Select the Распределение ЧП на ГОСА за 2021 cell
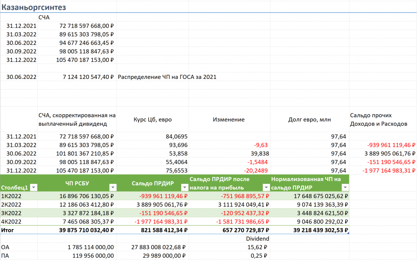This screenshot has width=417, height=260. tap(167, 77)
